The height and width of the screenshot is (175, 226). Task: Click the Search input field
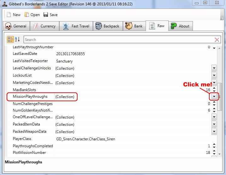(119, 40)
